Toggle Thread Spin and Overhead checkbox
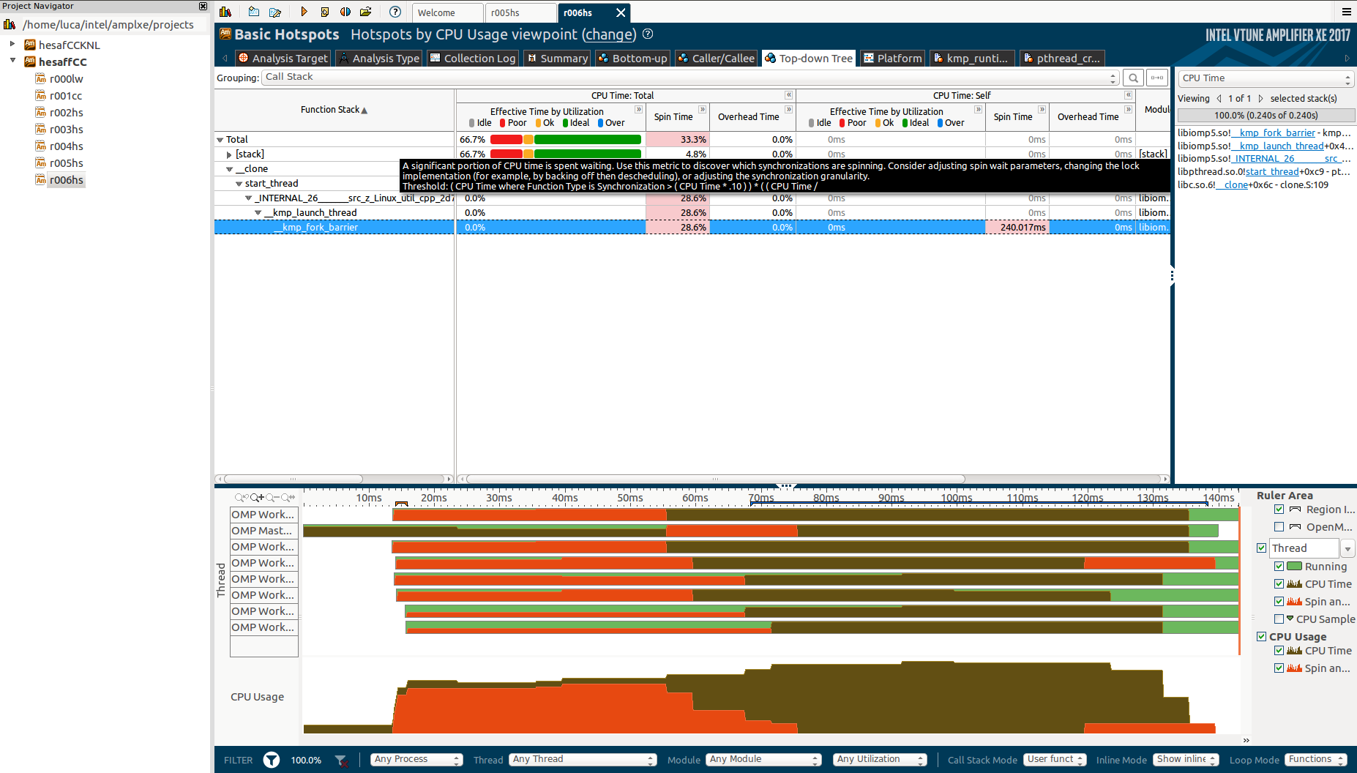This screenshot has height=773, width=1357. click(1279, 601)
